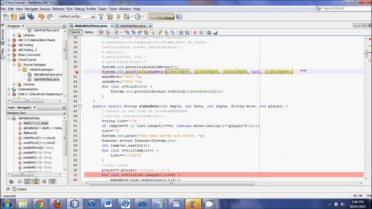Open Google Chrome from the taskbar
Image resolution: width=372 pixels, height=209 pixels.
click(40, 204)
